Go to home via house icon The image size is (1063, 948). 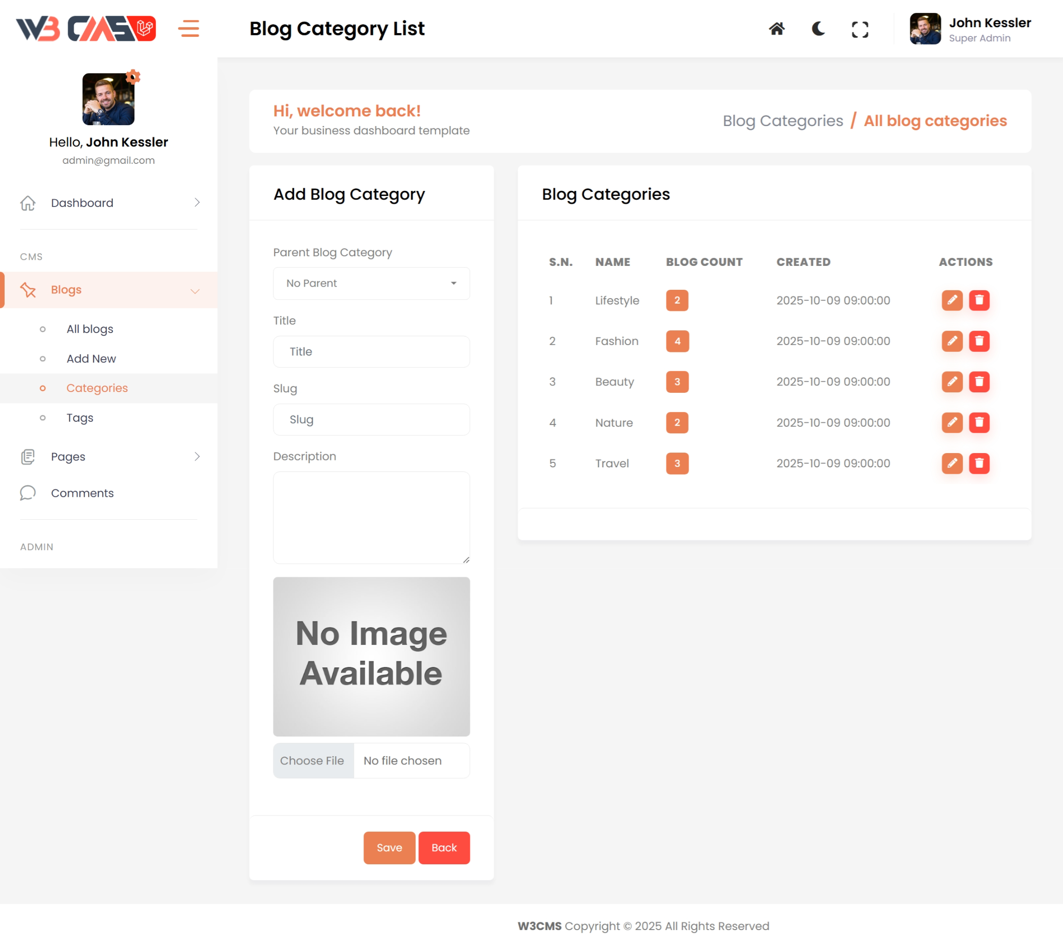(x=776, y=29)
